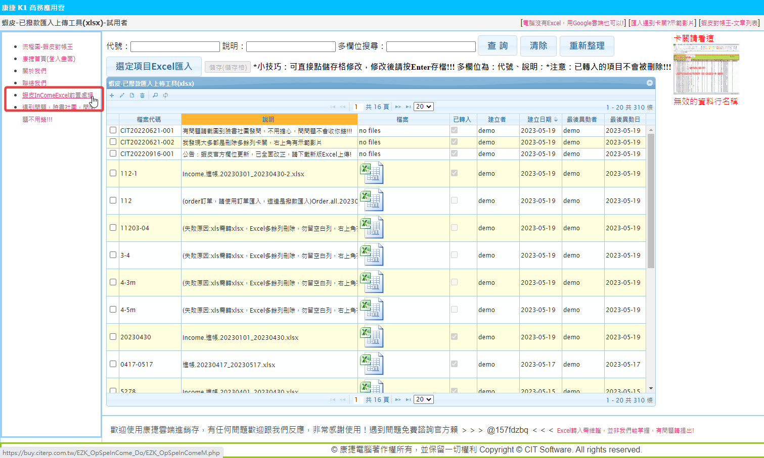
Task: Click the 查詢 search button
Action: pyautogui.click(x=498, y=46)
